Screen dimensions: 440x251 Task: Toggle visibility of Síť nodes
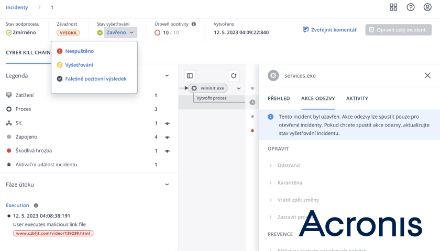point(167,123)
